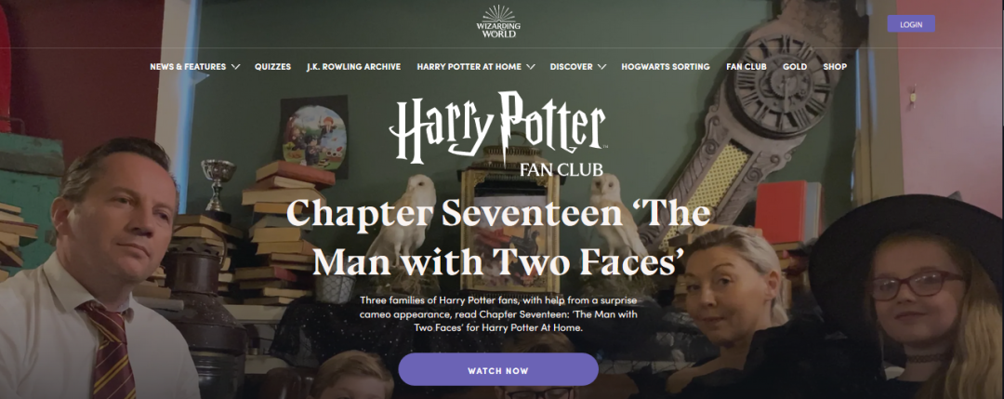
Task: Open the Harry Potter At Home menu item
Action: (469, 67)
